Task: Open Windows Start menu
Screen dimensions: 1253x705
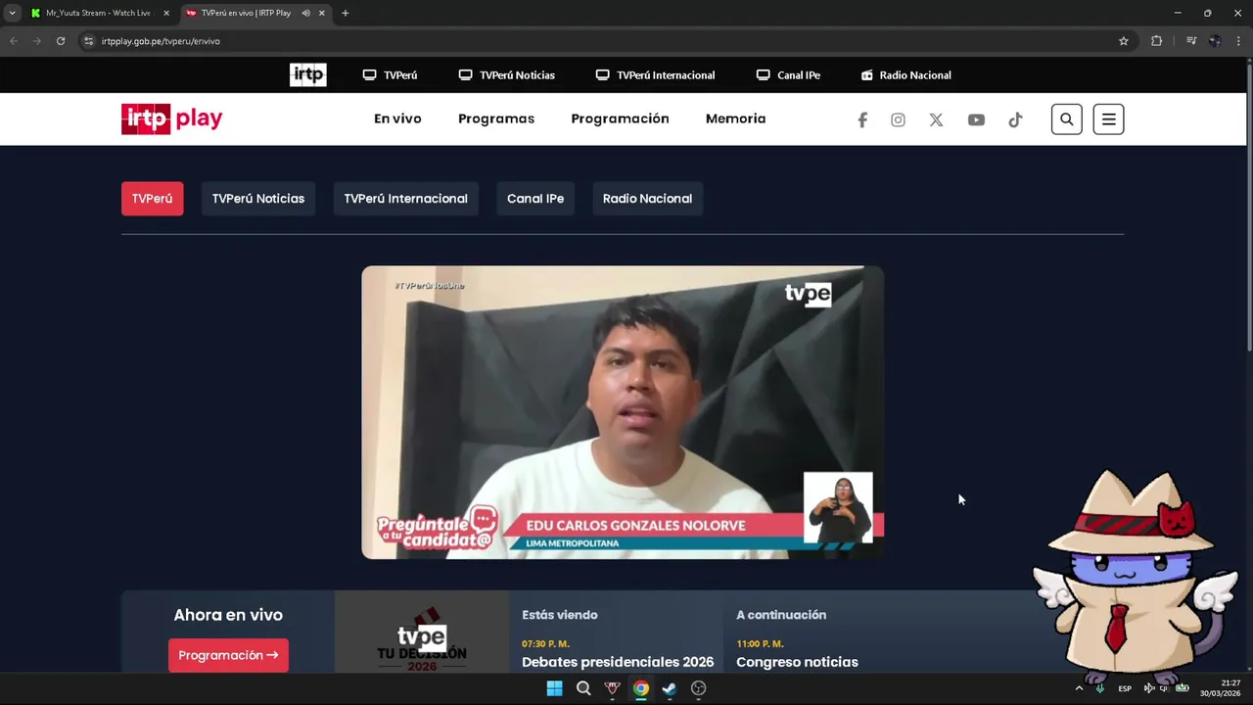Action: 554,688
